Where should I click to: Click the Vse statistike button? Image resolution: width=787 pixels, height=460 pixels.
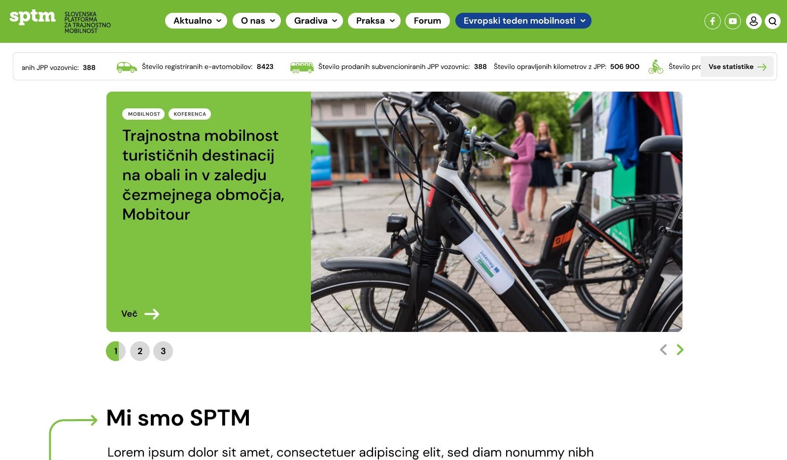[x=737, y=66]
